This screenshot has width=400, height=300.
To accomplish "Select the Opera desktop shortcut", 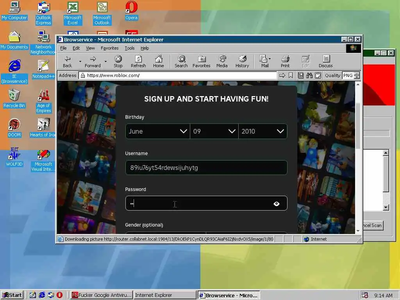I will (x=131, y=11).
